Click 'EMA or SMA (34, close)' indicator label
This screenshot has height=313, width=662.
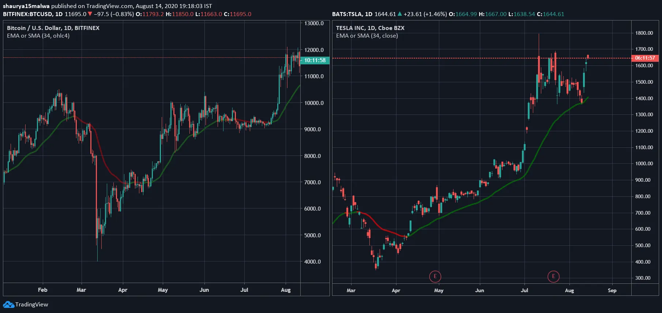367,35
